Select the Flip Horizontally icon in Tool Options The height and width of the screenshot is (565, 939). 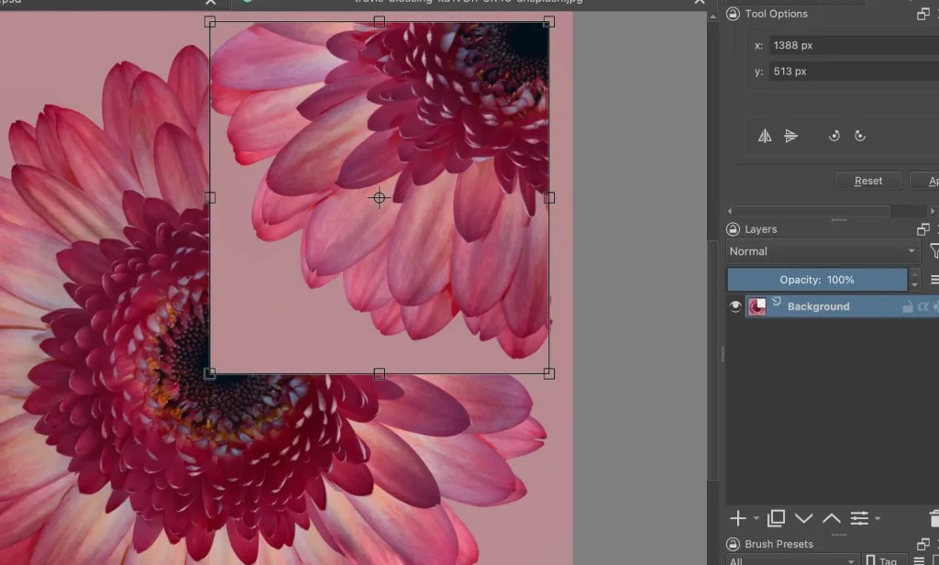coord(766,136)
